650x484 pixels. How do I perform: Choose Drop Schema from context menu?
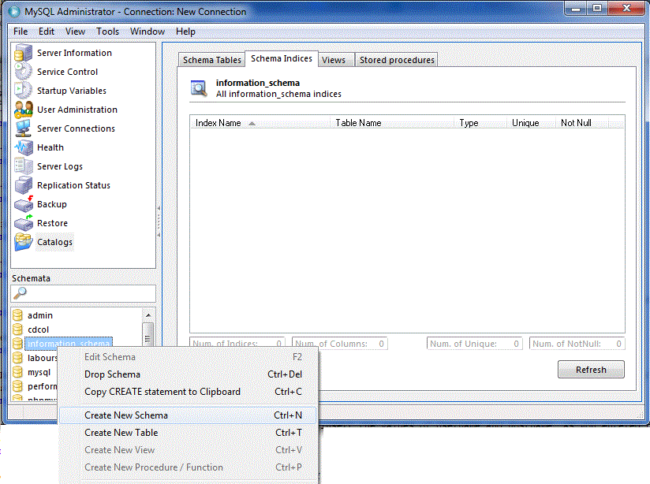tap(189, 374)
